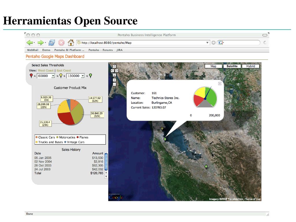
Task: Click the 05 Jan 2005 sales row
Action: 69,158
